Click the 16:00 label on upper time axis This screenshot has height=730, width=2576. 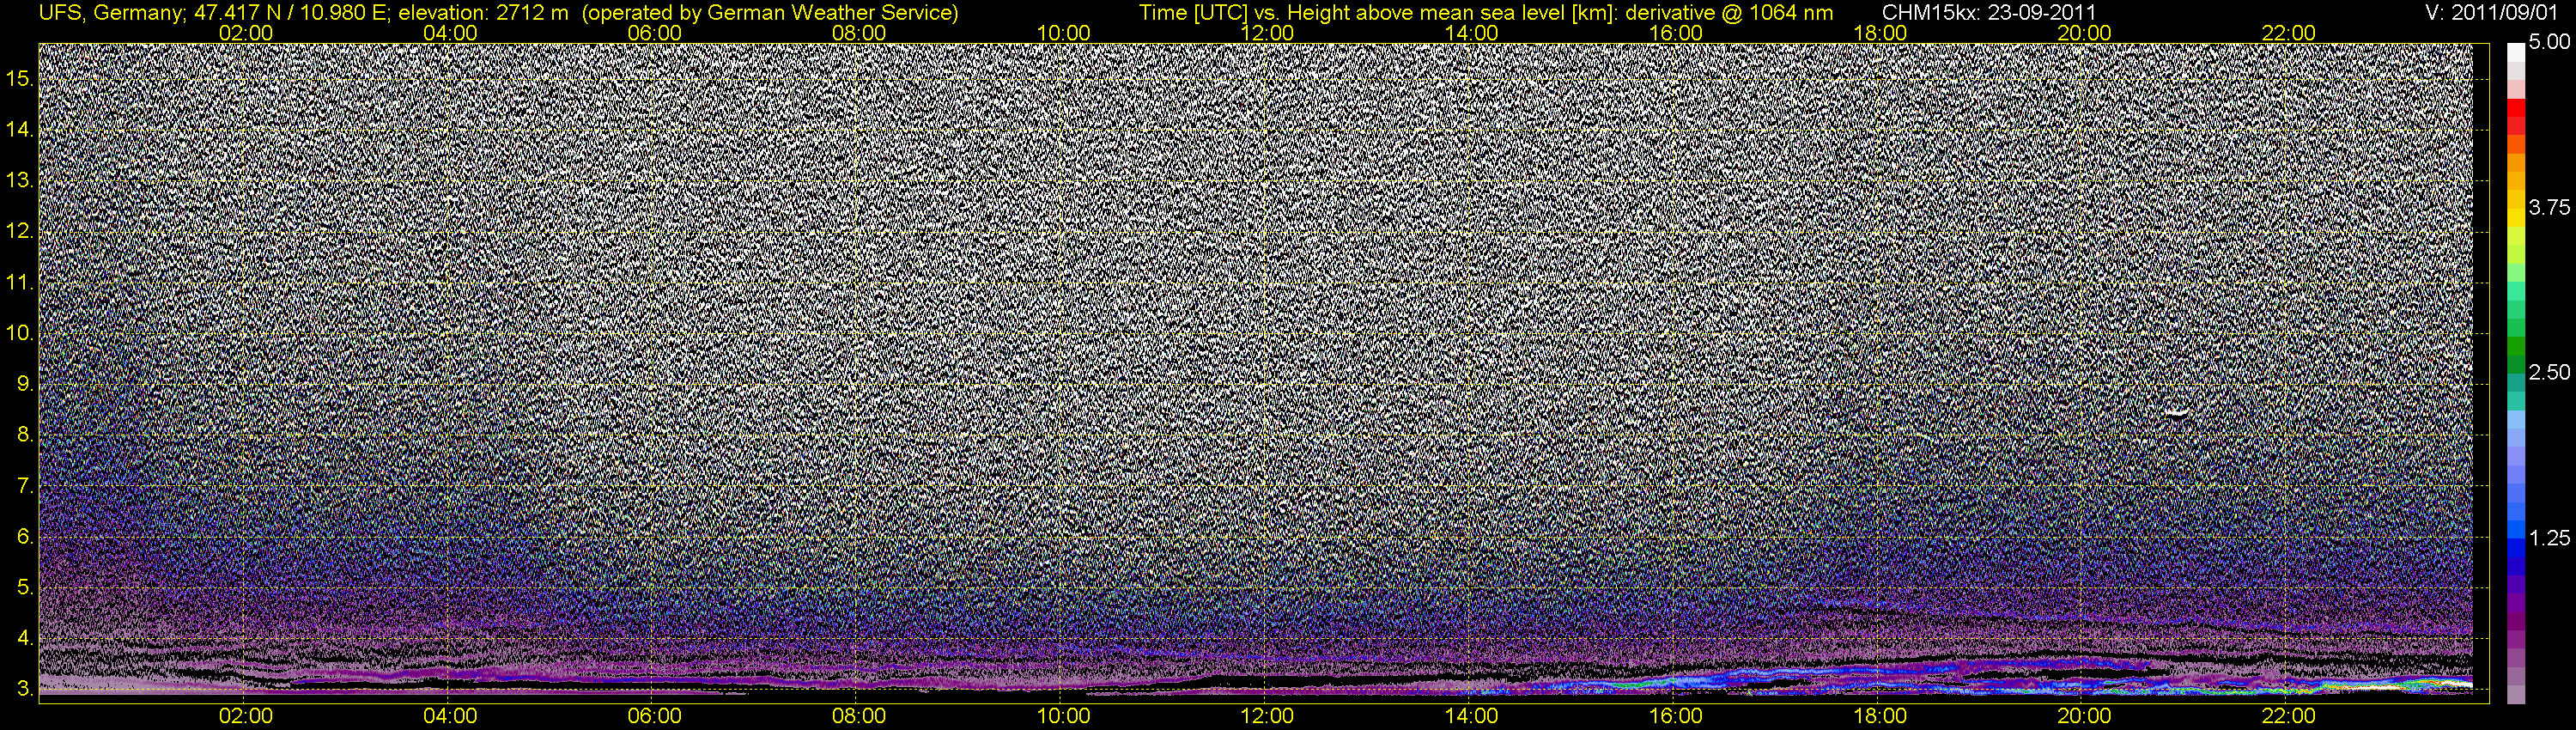coord(1676,33)
